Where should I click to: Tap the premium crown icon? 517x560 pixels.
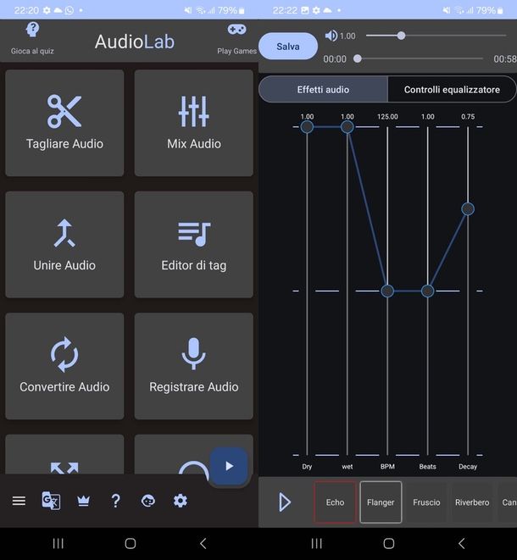point(83,501)
